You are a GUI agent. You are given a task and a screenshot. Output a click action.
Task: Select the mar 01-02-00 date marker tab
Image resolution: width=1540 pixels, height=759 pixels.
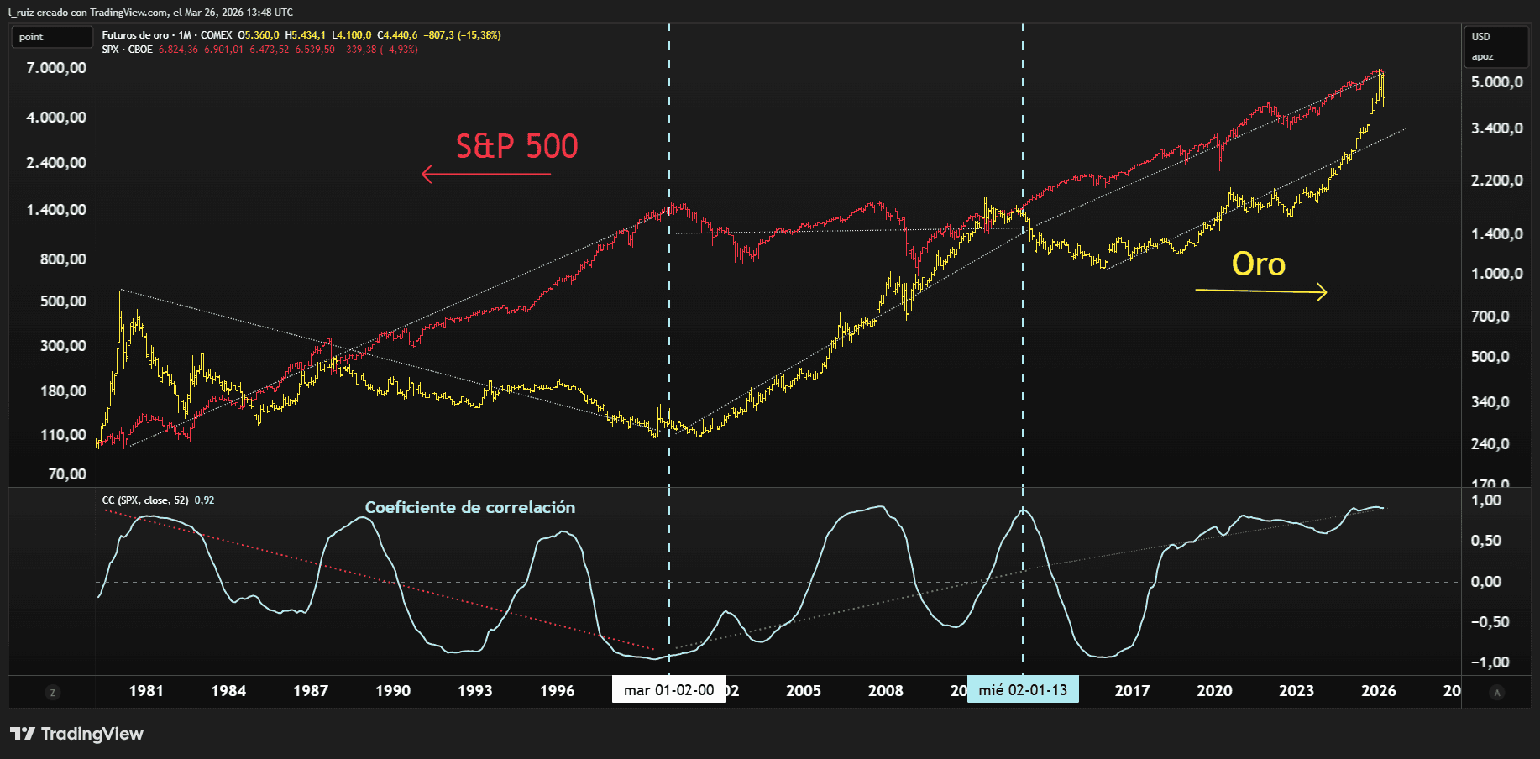(x=668, y=690)
